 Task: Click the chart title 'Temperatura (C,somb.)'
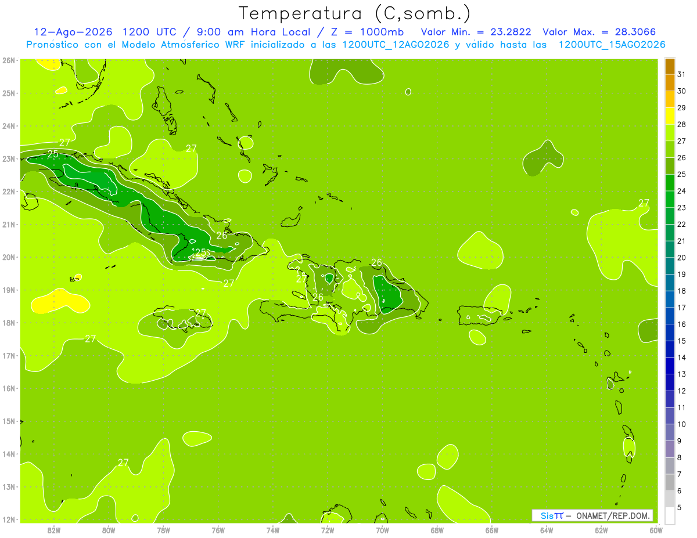(x=355, y=13)
